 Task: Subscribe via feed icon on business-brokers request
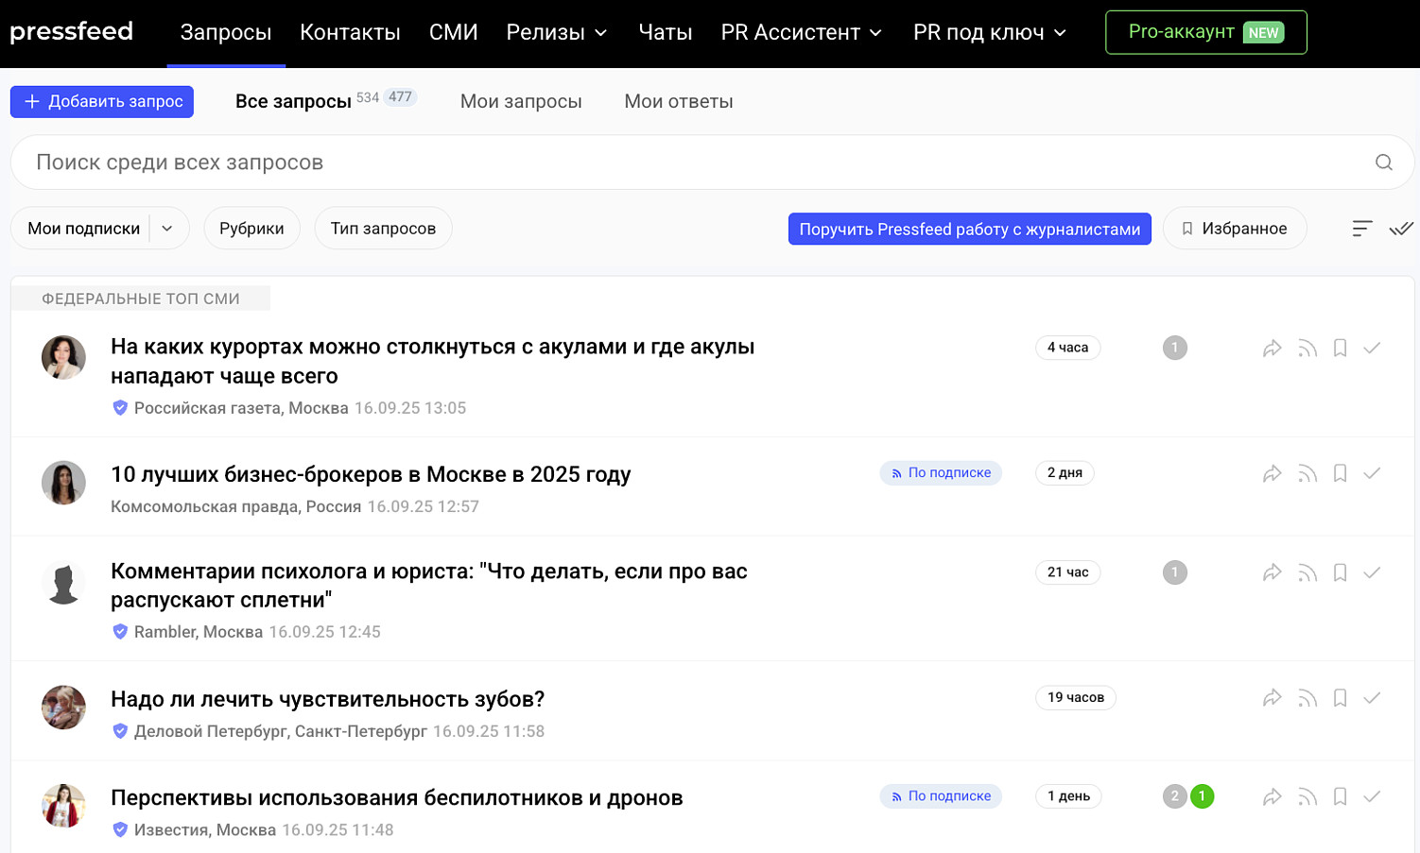click(x=1307, y=473)
